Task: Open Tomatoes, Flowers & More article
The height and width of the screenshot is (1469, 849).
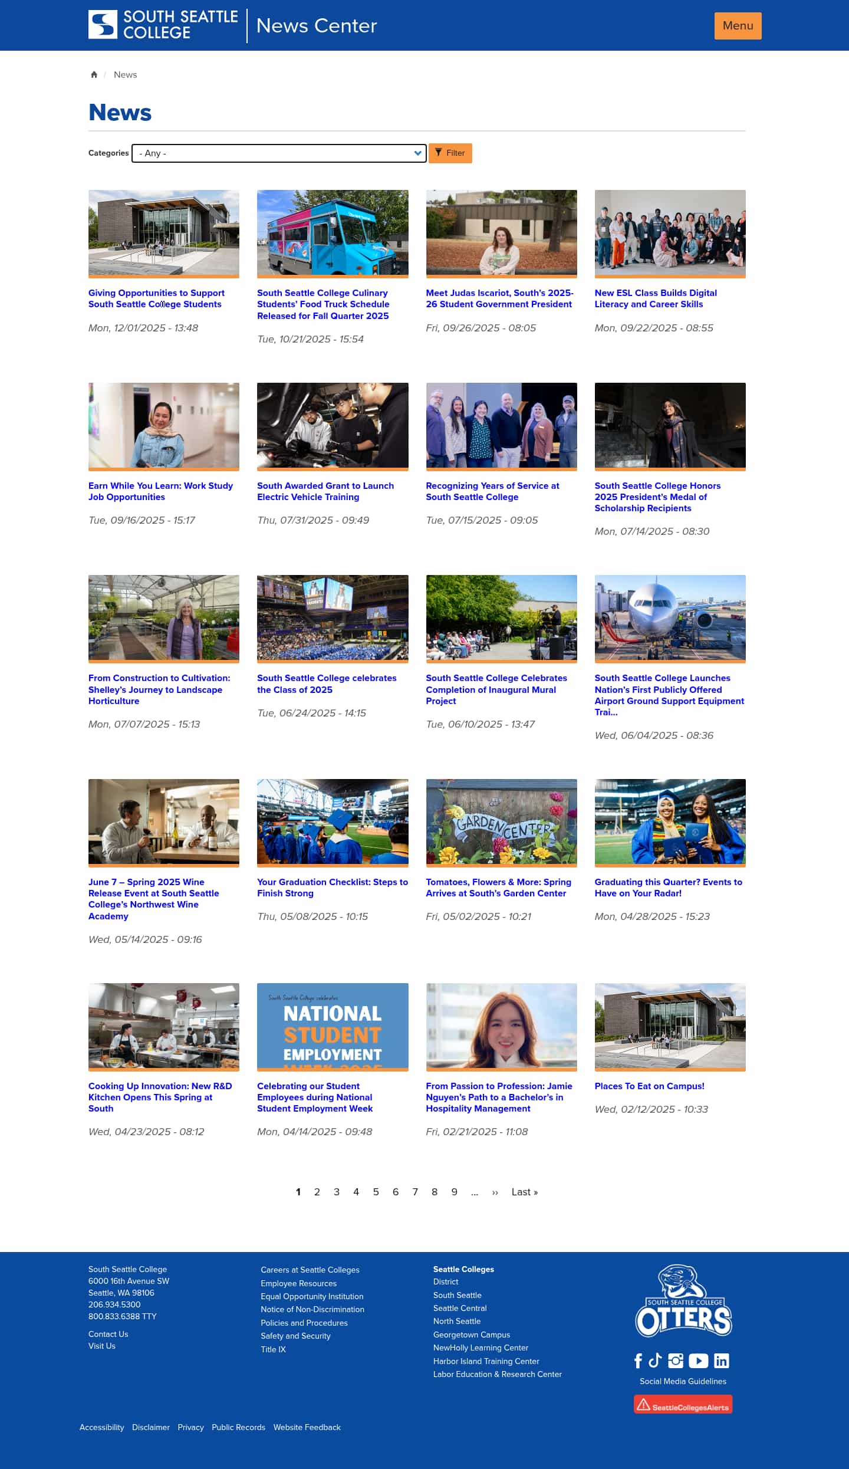Action: (498, 888)
